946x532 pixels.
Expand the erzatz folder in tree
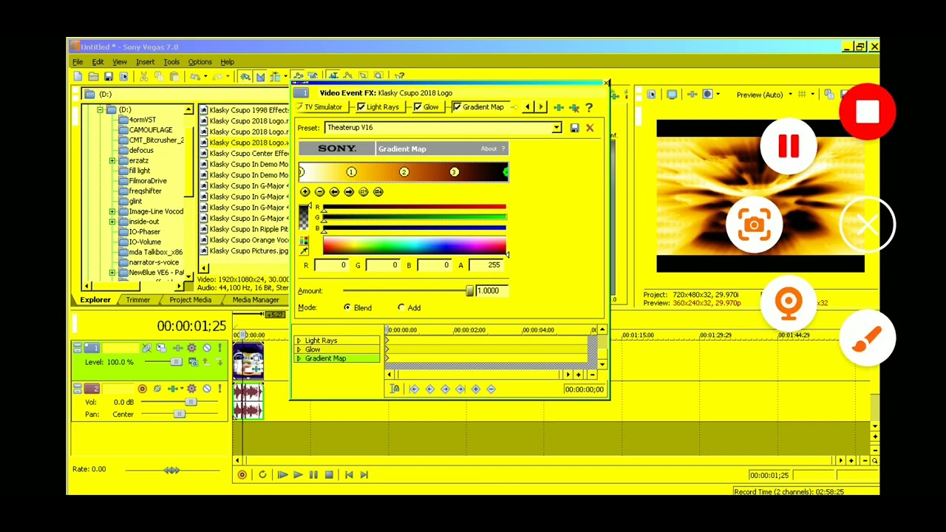(112, 161)
